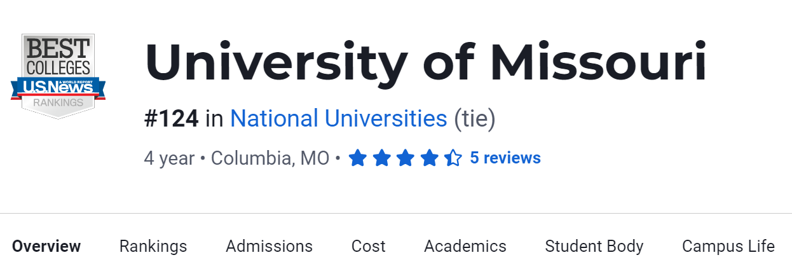Open the Campus Life tab
The image size is (792, 269).
click(728, 246)
